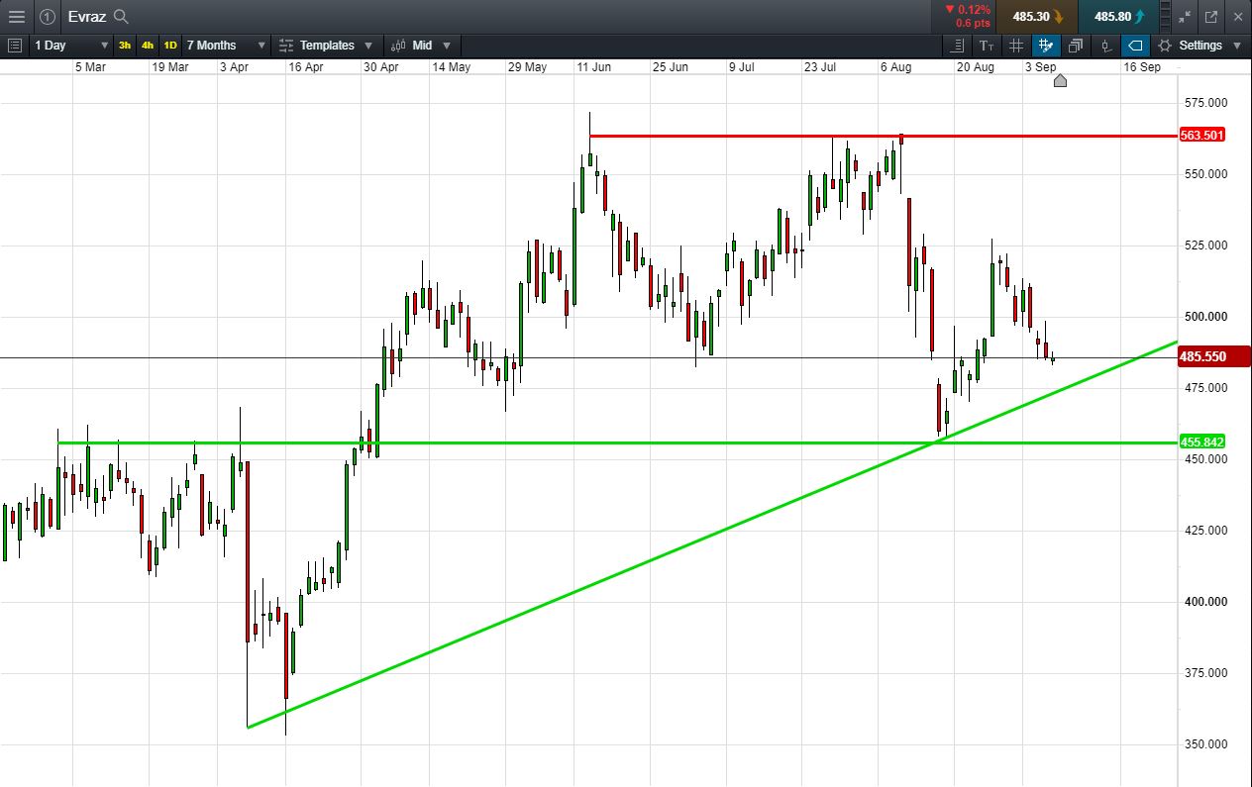
Task: Click the 5 Mar date label
Action: coord(90,67)
